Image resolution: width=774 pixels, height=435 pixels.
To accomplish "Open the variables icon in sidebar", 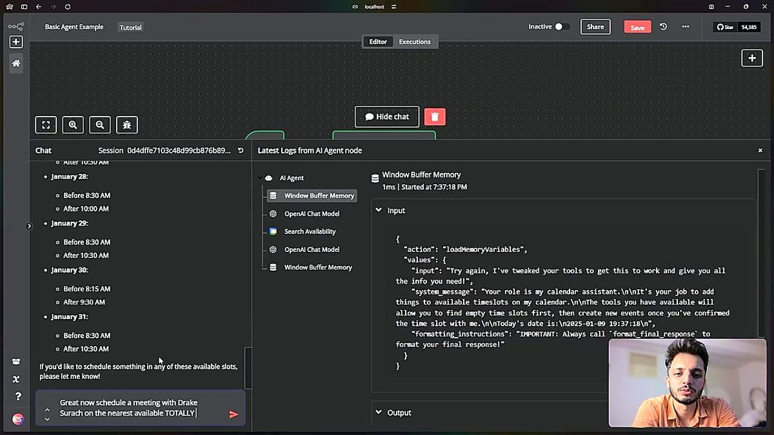I will pos(16,379).
